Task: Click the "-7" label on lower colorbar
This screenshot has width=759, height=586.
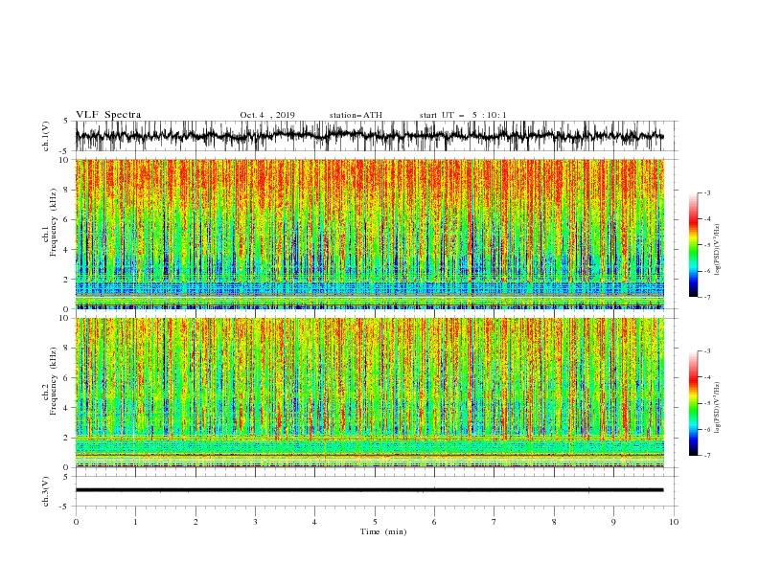Action: (707, 456)
